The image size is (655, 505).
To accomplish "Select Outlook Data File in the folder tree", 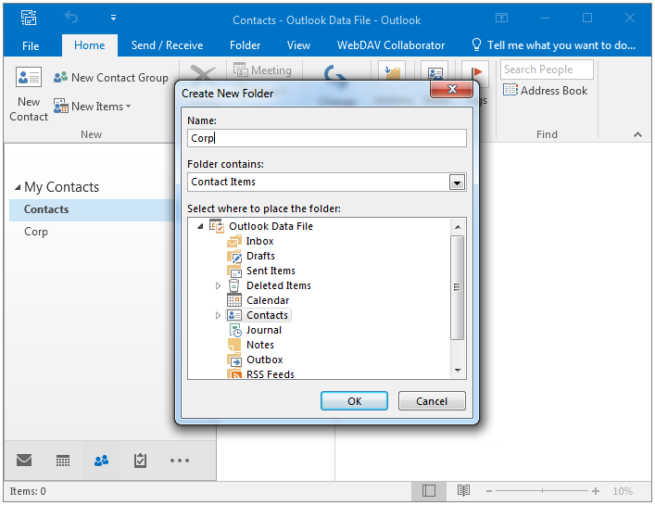I will 271,226.
